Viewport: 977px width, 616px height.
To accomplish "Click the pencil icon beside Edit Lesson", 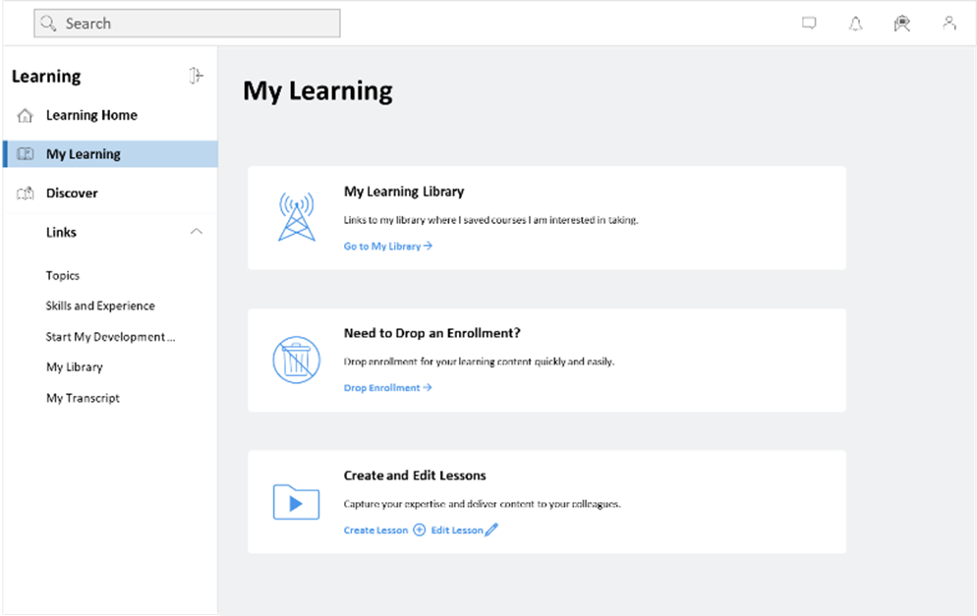I will pyautogui.click(x=491, y=531).
